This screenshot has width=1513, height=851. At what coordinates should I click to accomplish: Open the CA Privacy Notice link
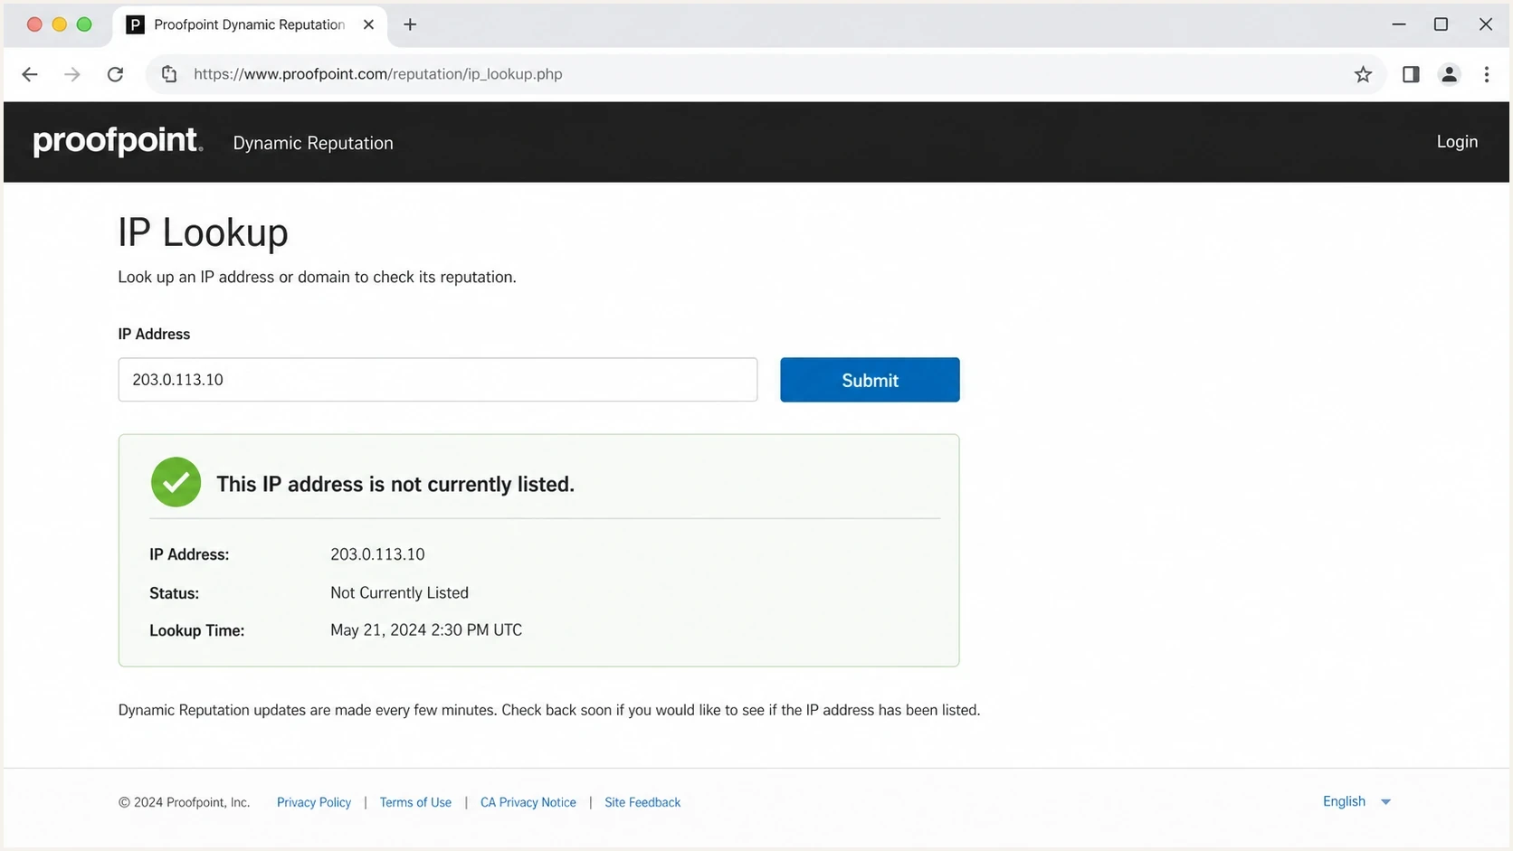(x=528, y=802)
